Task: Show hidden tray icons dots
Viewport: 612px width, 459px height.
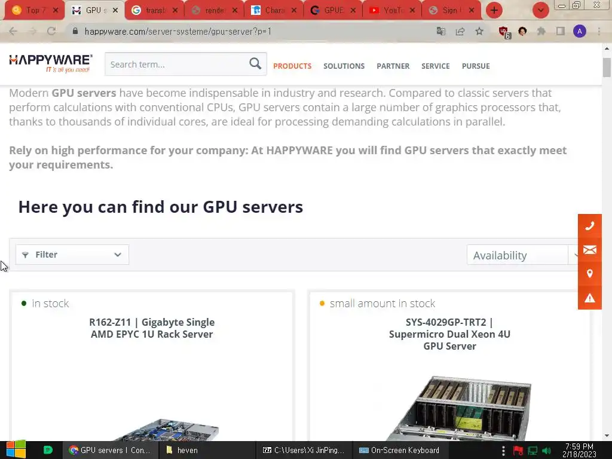Action: point(503,451)
